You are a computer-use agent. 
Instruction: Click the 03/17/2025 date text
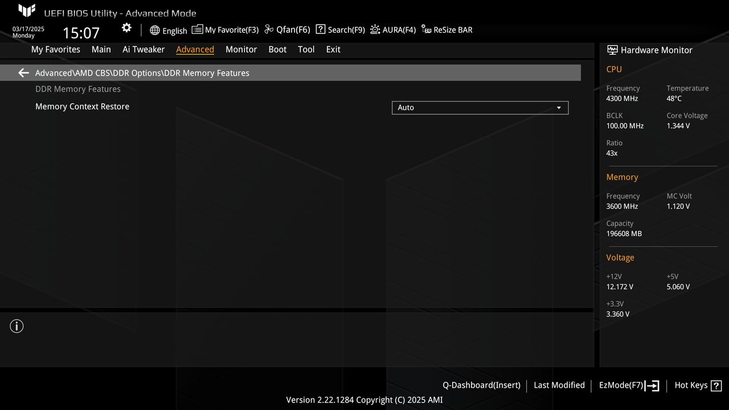point(28,28)
